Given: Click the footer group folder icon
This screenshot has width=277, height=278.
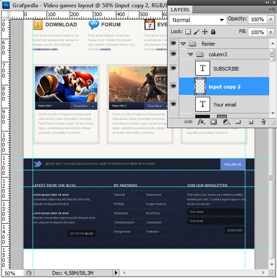Looking at the screenshot, I should [x=193, y=43].
